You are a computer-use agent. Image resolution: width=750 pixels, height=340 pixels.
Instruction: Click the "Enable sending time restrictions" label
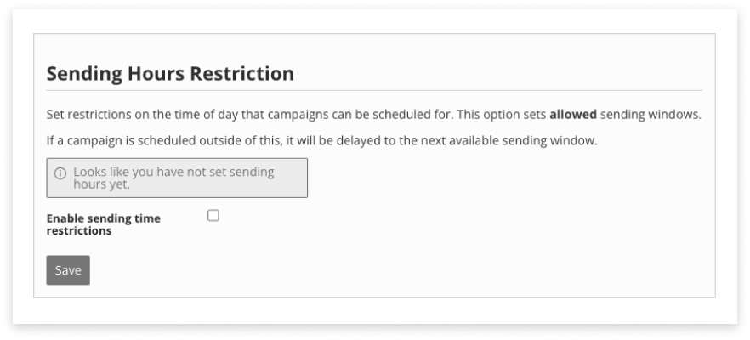point(103,224)
